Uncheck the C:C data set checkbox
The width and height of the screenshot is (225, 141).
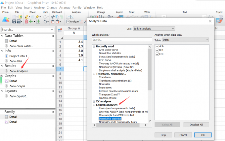click(157, 54)
